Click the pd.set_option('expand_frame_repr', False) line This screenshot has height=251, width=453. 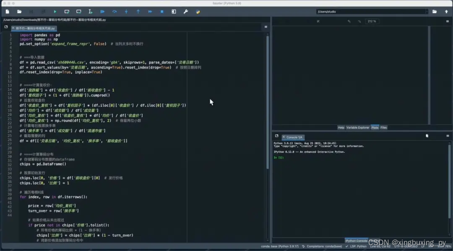pos(62,44)
